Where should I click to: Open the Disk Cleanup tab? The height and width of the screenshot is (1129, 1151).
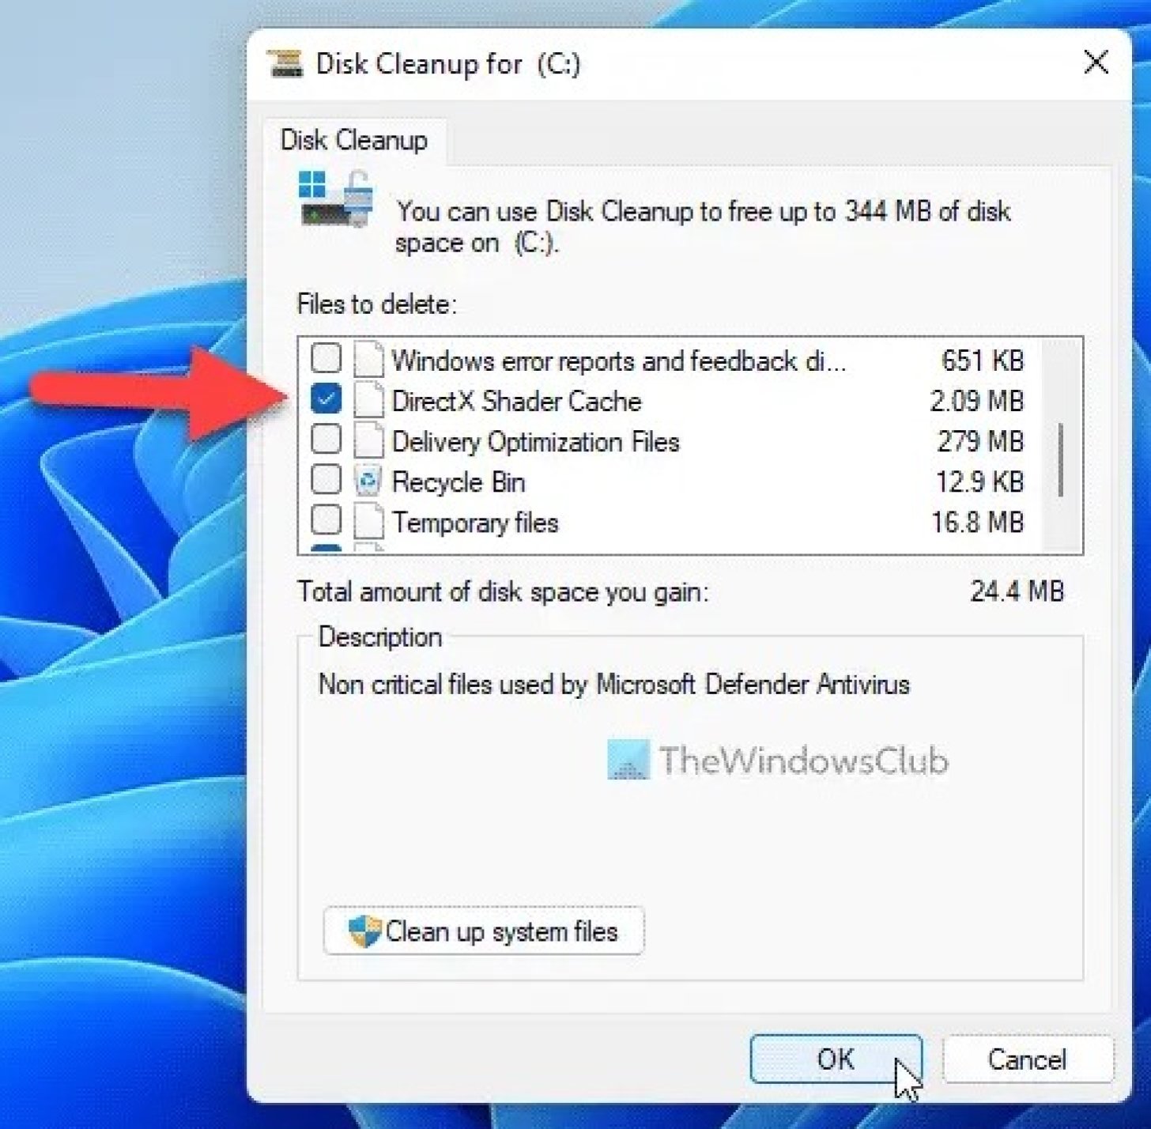tap(354, 140)
